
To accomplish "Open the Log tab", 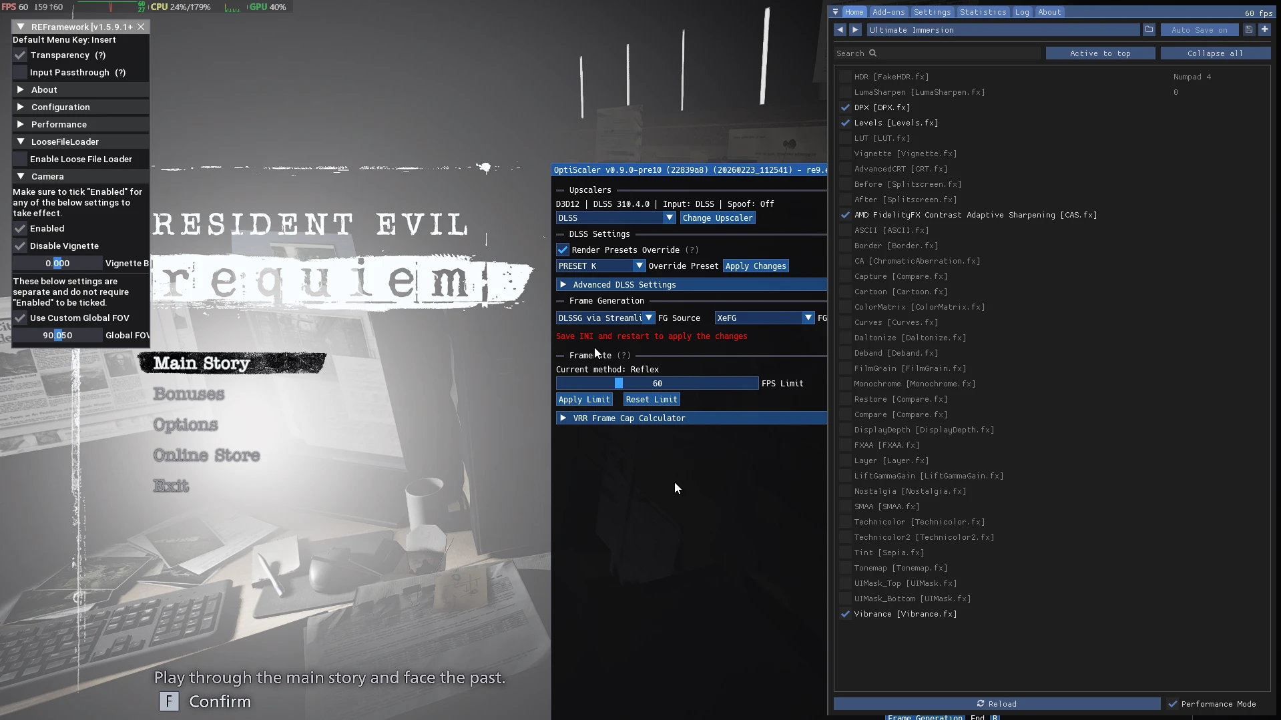I will point(1022,12).
